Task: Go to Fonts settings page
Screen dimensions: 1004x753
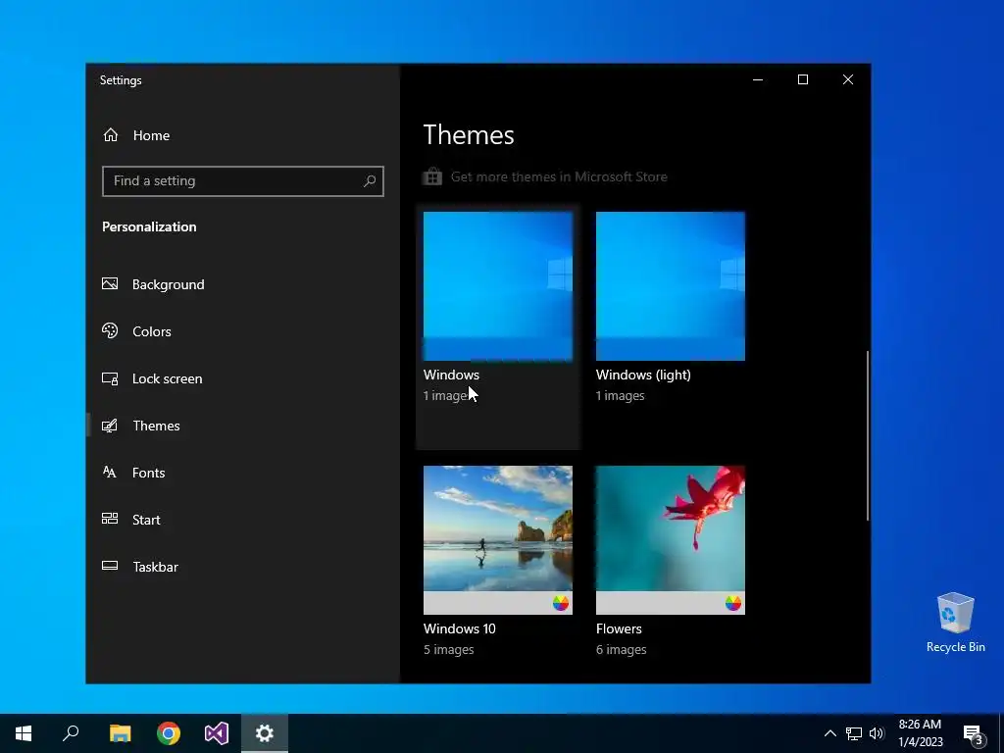Action: (x=243, y=473)
